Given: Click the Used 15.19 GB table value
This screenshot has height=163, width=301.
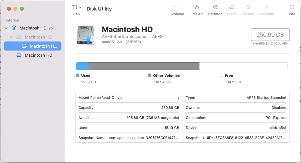Looking at the screenshot, I should tap(172, 128).
